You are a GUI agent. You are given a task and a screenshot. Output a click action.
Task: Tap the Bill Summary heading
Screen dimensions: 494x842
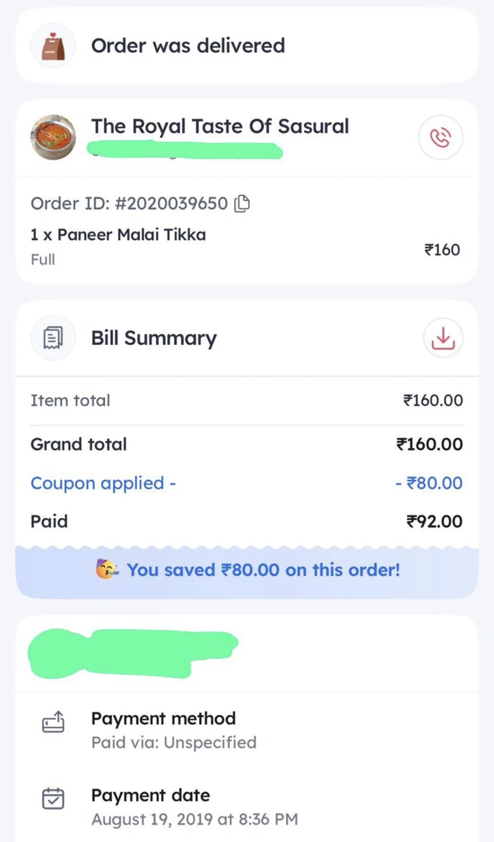[x=154, y=338]
